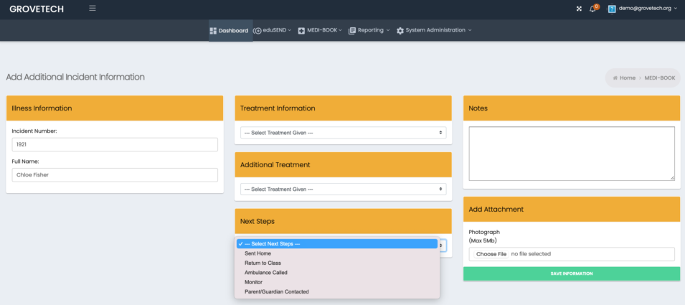Select 'Return to Class' option

pos(263,263)
